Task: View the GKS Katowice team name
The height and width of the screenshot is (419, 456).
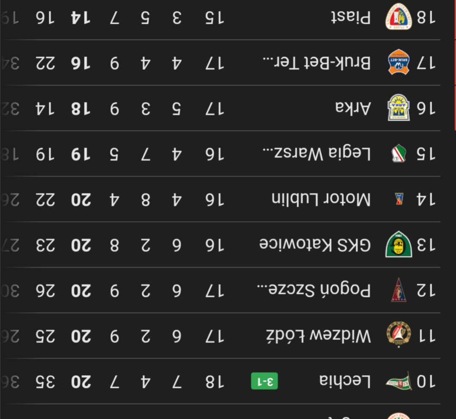Action: (x=315, y=245)
